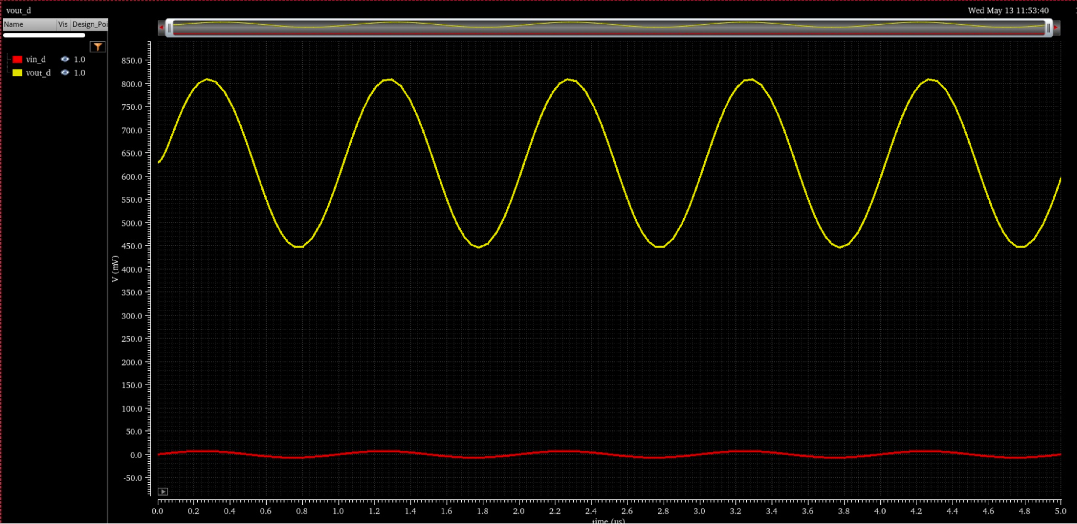Click the small play arrow button at plot corner
Image resolution: width=1077 pixels, height=524 pixels.
163,492
